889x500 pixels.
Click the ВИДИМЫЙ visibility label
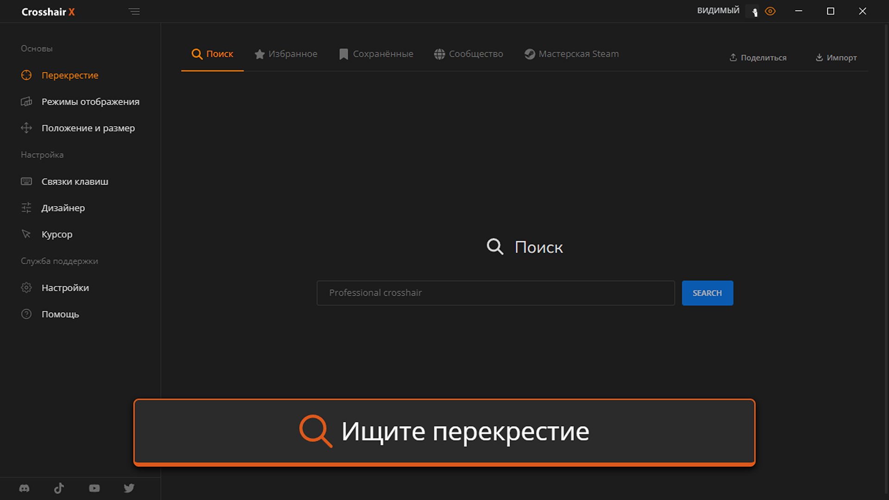(x=718, y=10)
